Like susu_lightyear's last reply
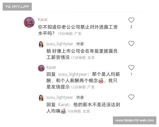Image resolution: width=159 pixels, height=127 pixels. pyautogui.click(x=131, y=97)
